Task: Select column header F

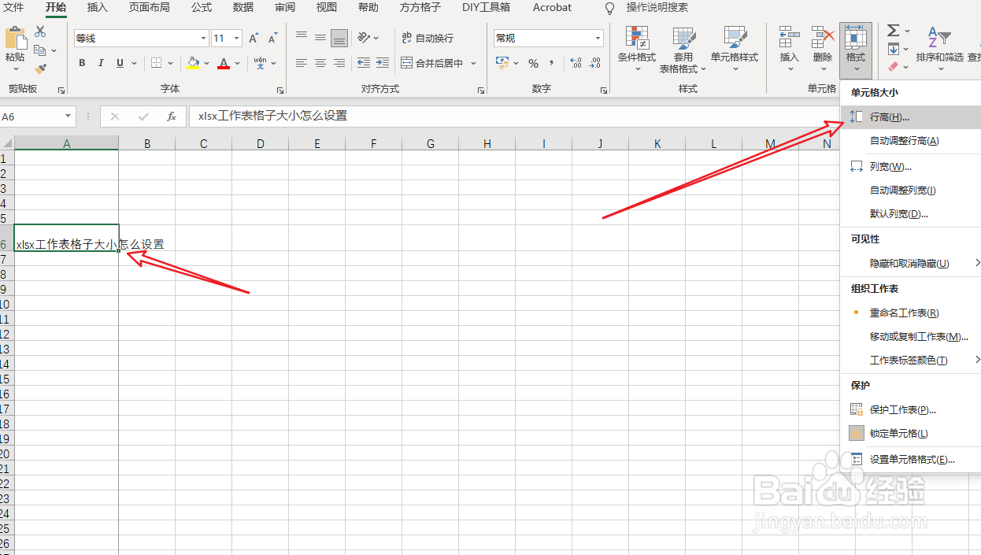Action: [373, 143]
